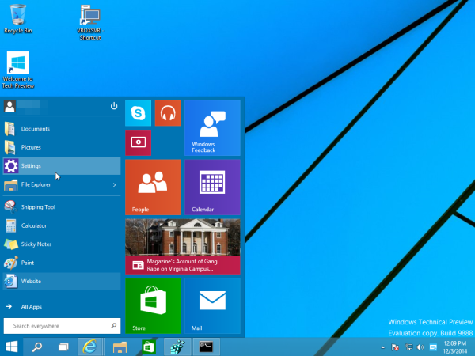Launch the Windows Feedback tile
The height and width of the screenshot is (356, 475).
pos(212,127)
